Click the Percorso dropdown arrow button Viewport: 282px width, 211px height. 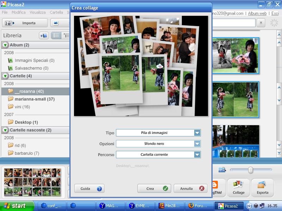tap(197, 154)
